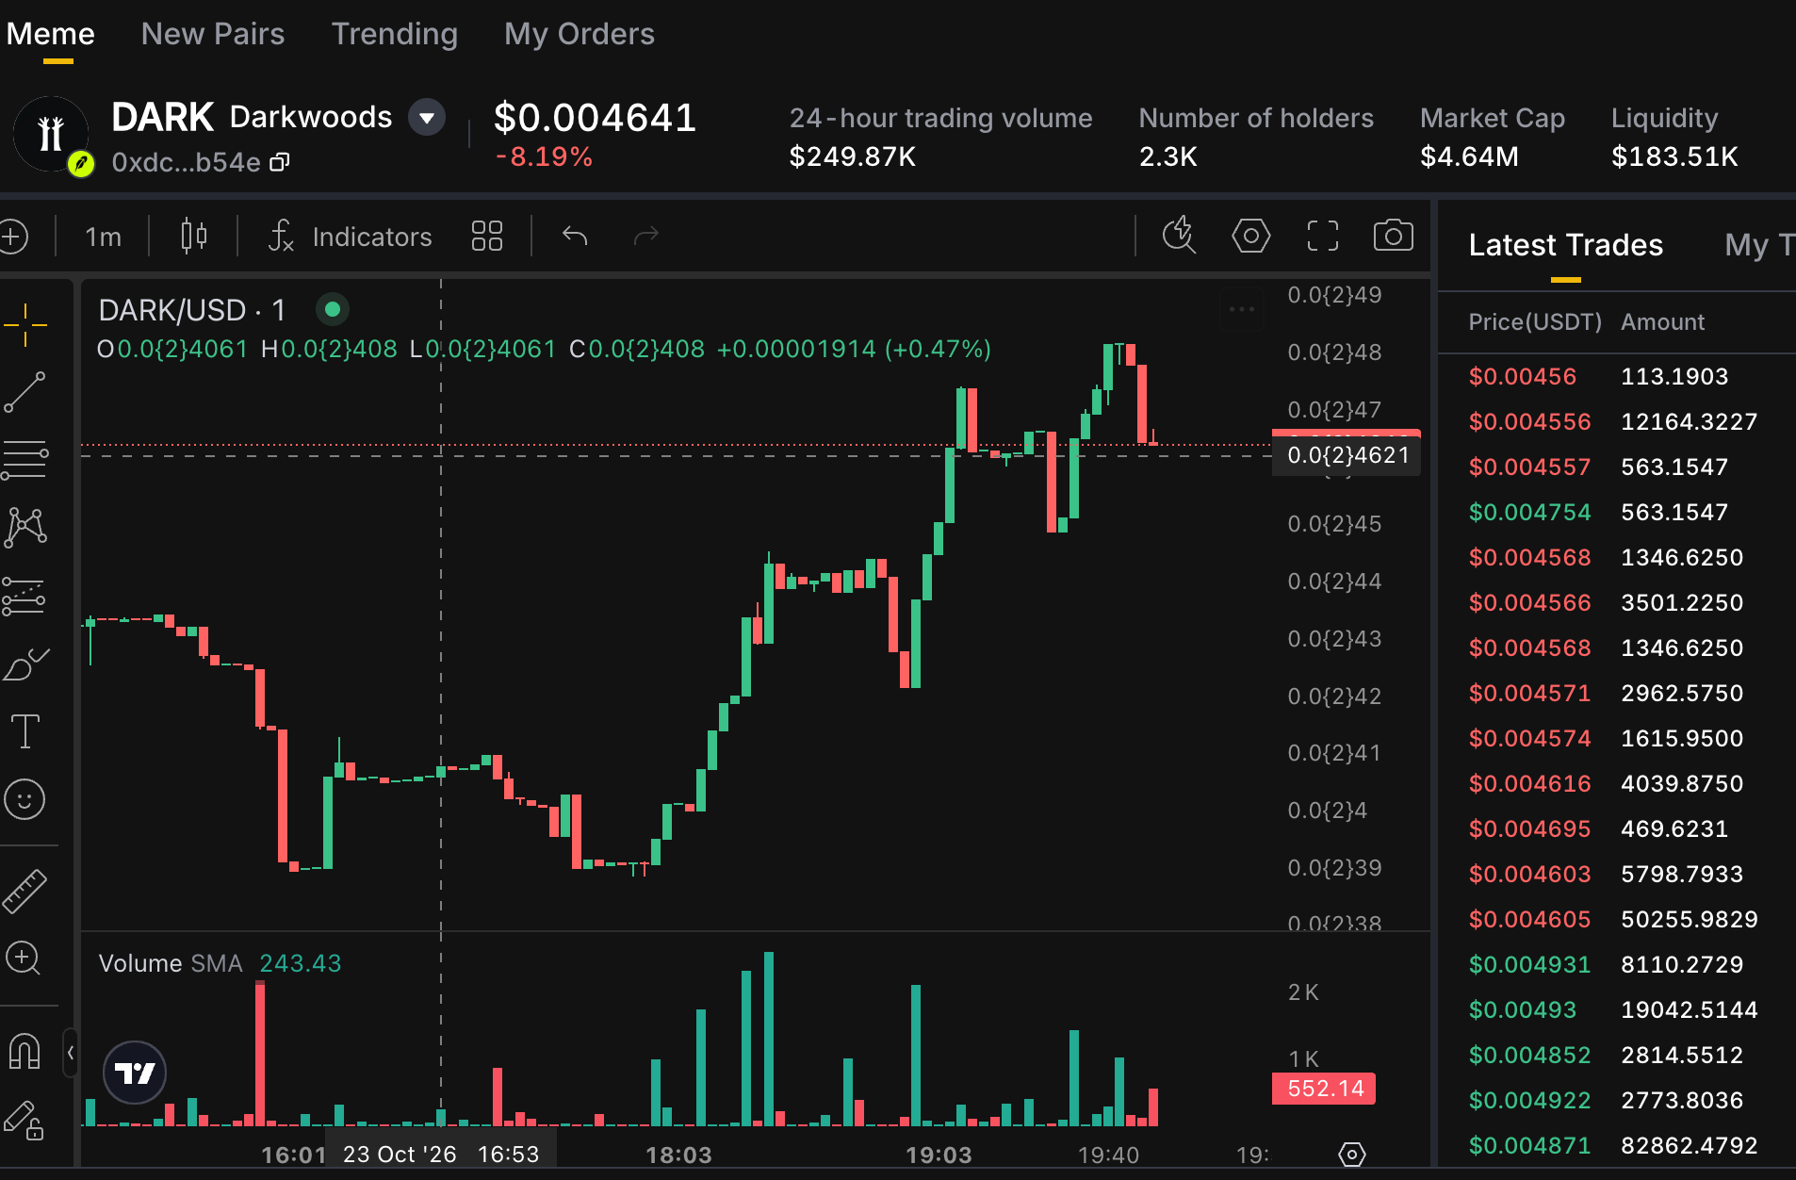Click the TradingView logo on chart
This screenshot has height=1180, width=1796.
click(x=135, y=1073)
